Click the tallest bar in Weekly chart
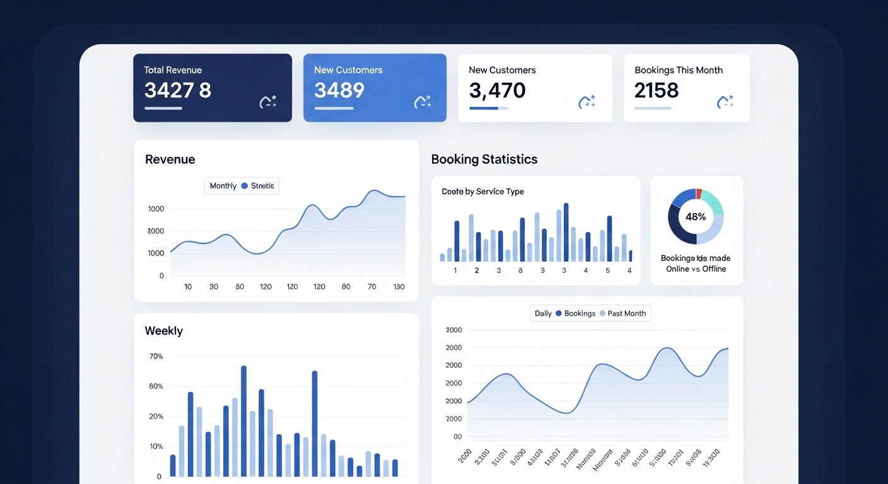888x484 pixels. click(x=243, y=421)
